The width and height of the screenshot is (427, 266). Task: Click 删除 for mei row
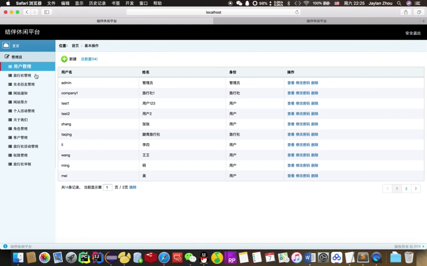point(314,176)
